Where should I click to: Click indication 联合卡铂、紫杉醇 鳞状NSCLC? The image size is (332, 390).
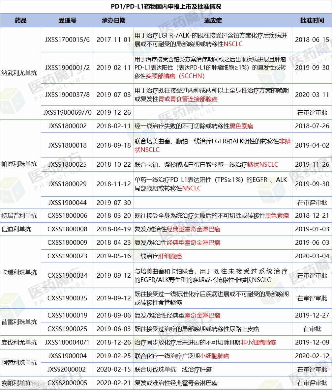206,164
